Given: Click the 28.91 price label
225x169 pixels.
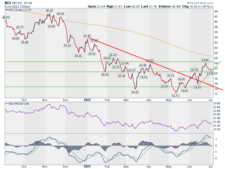Looking at the screenshot, I should coord(92,54).
